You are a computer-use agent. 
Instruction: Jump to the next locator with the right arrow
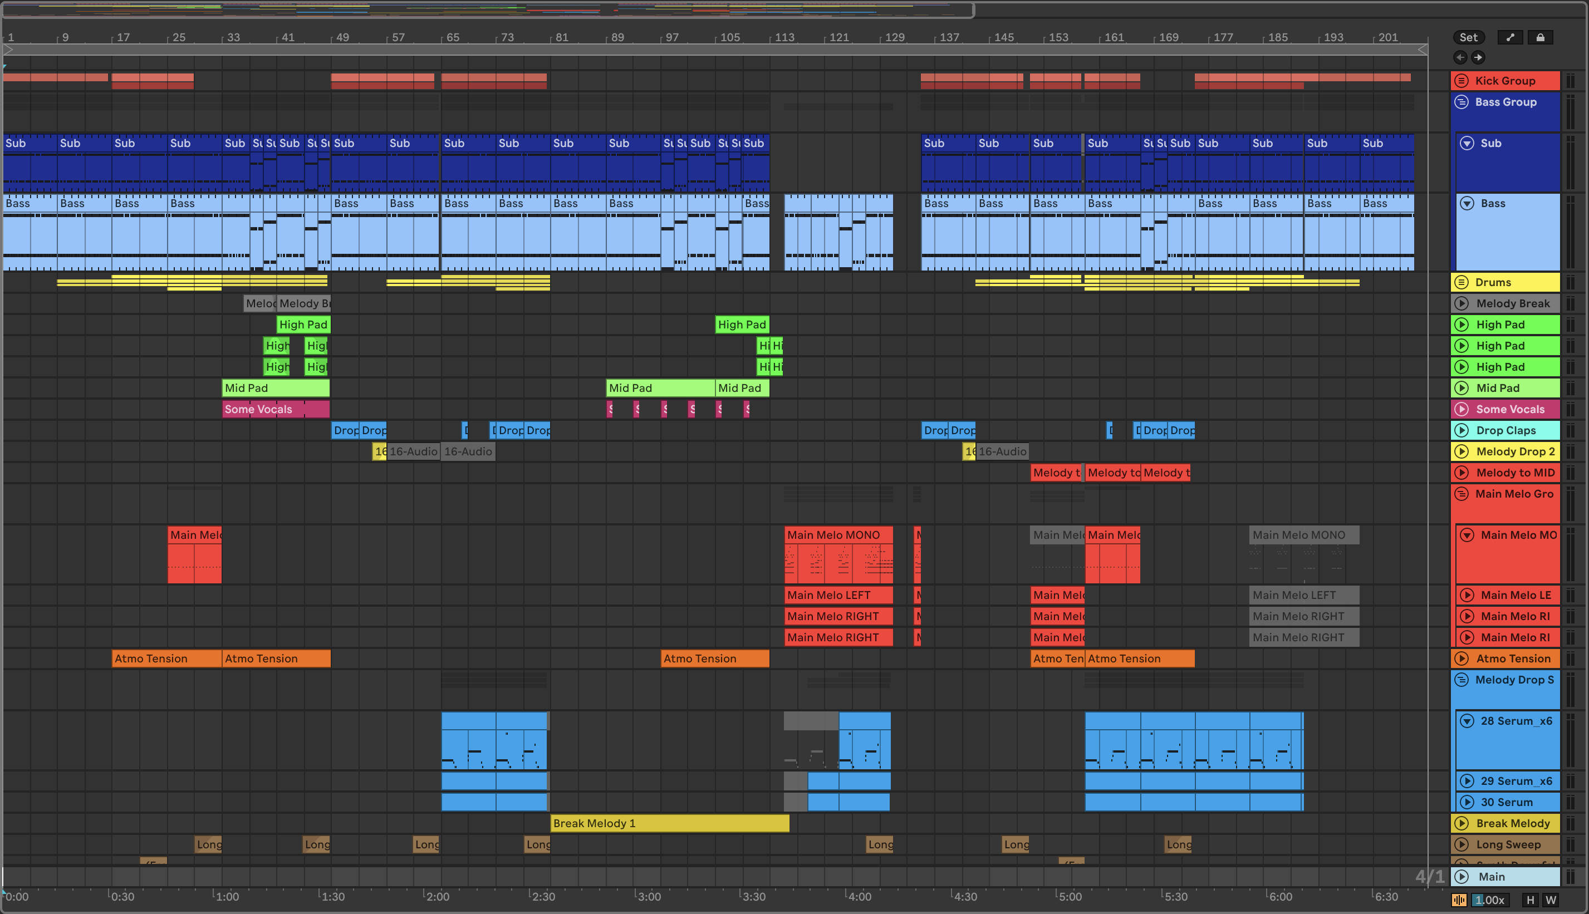pyautogui.click(x=1479, y=57)
